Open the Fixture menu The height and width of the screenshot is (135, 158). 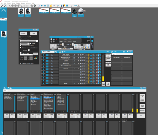[9, 3]
